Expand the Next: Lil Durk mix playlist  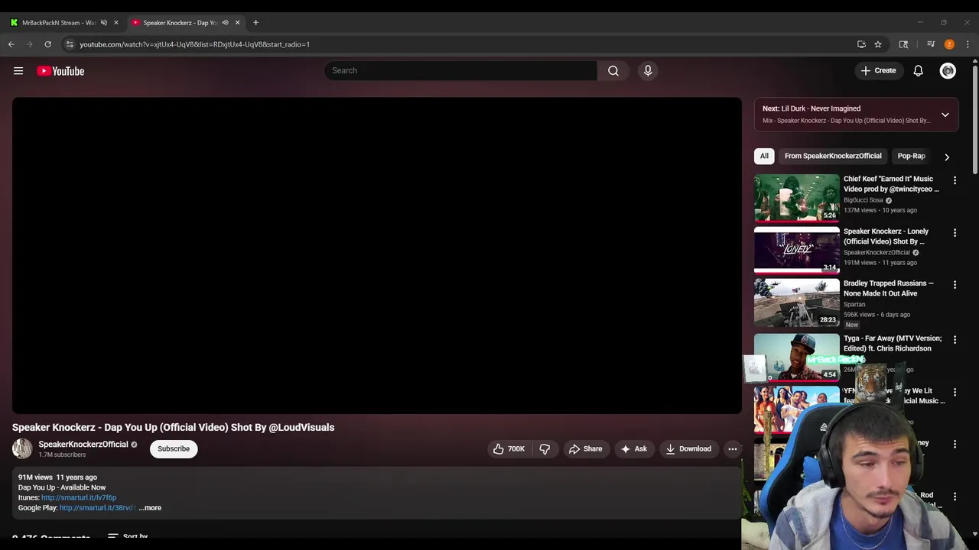[x=945, y=115]
